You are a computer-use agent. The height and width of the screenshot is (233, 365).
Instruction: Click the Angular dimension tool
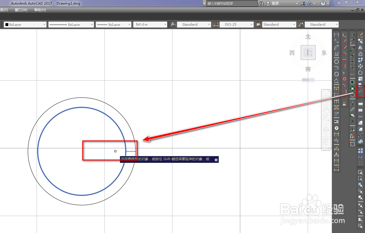pos(336,80)
